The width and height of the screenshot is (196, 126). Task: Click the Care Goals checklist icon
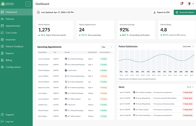click(2, 33)
